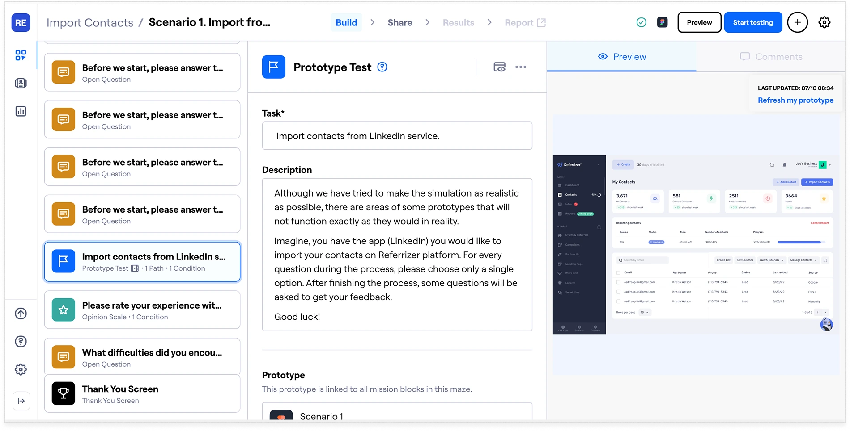Open the blocks dashboard sidebar icon
The image size is (850, 431).
pyautogui.click(x=21, y=55)
